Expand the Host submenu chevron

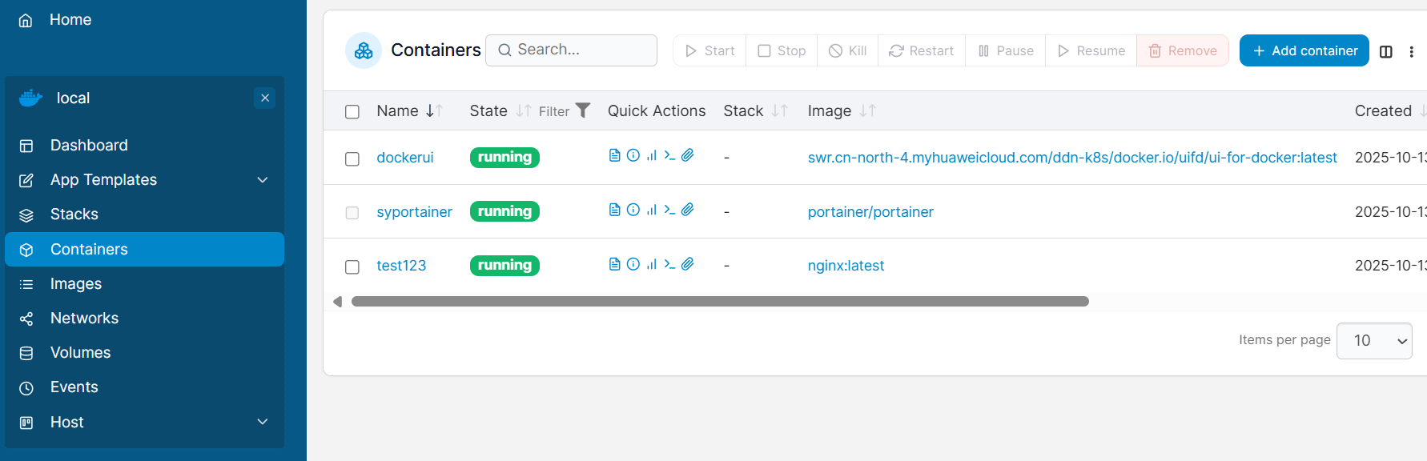click(x=263, y=422)
